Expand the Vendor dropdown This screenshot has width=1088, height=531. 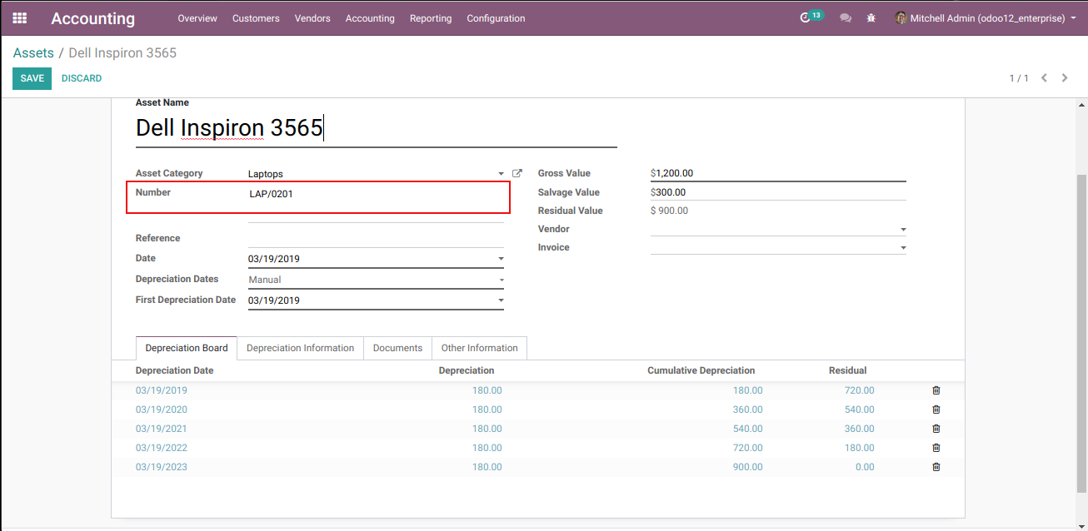click(x=903, y=229)
